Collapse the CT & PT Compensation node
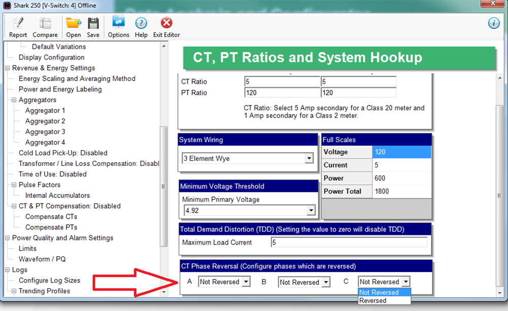508x311 pixels. pos(14,206)
